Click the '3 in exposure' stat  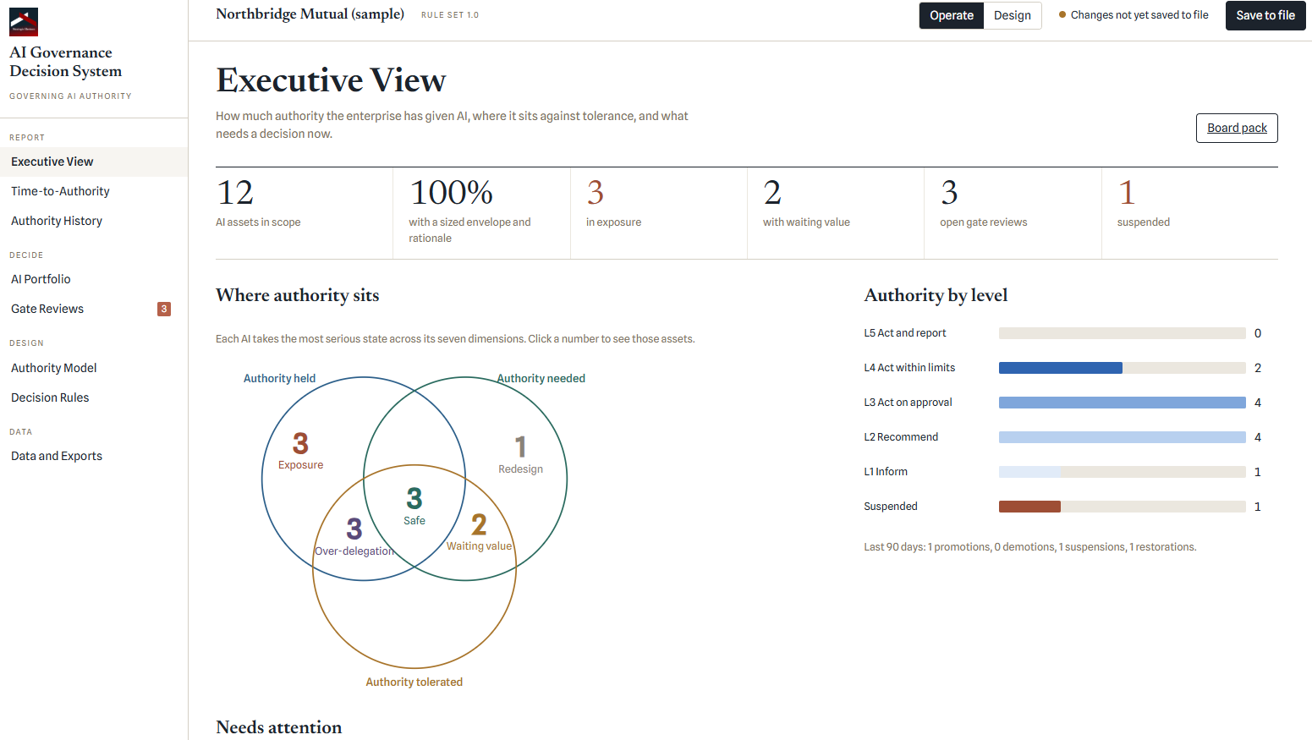click(659, 213)
